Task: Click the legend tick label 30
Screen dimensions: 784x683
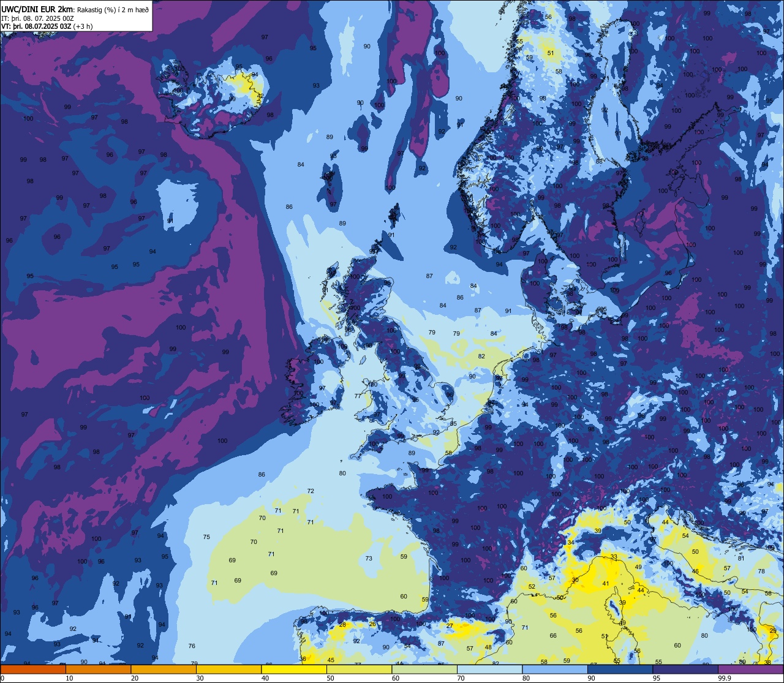Action: [200, 678]
